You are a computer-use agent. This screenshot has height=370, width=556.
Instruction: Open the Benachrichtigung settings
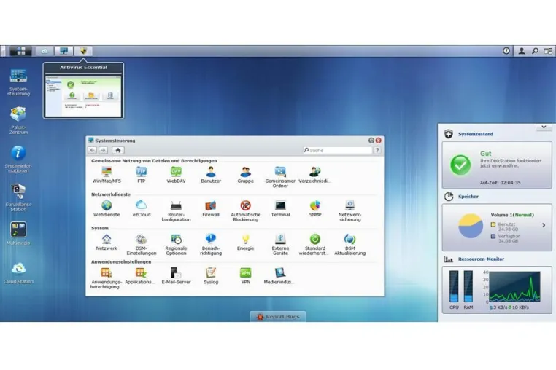pos(211,245)
